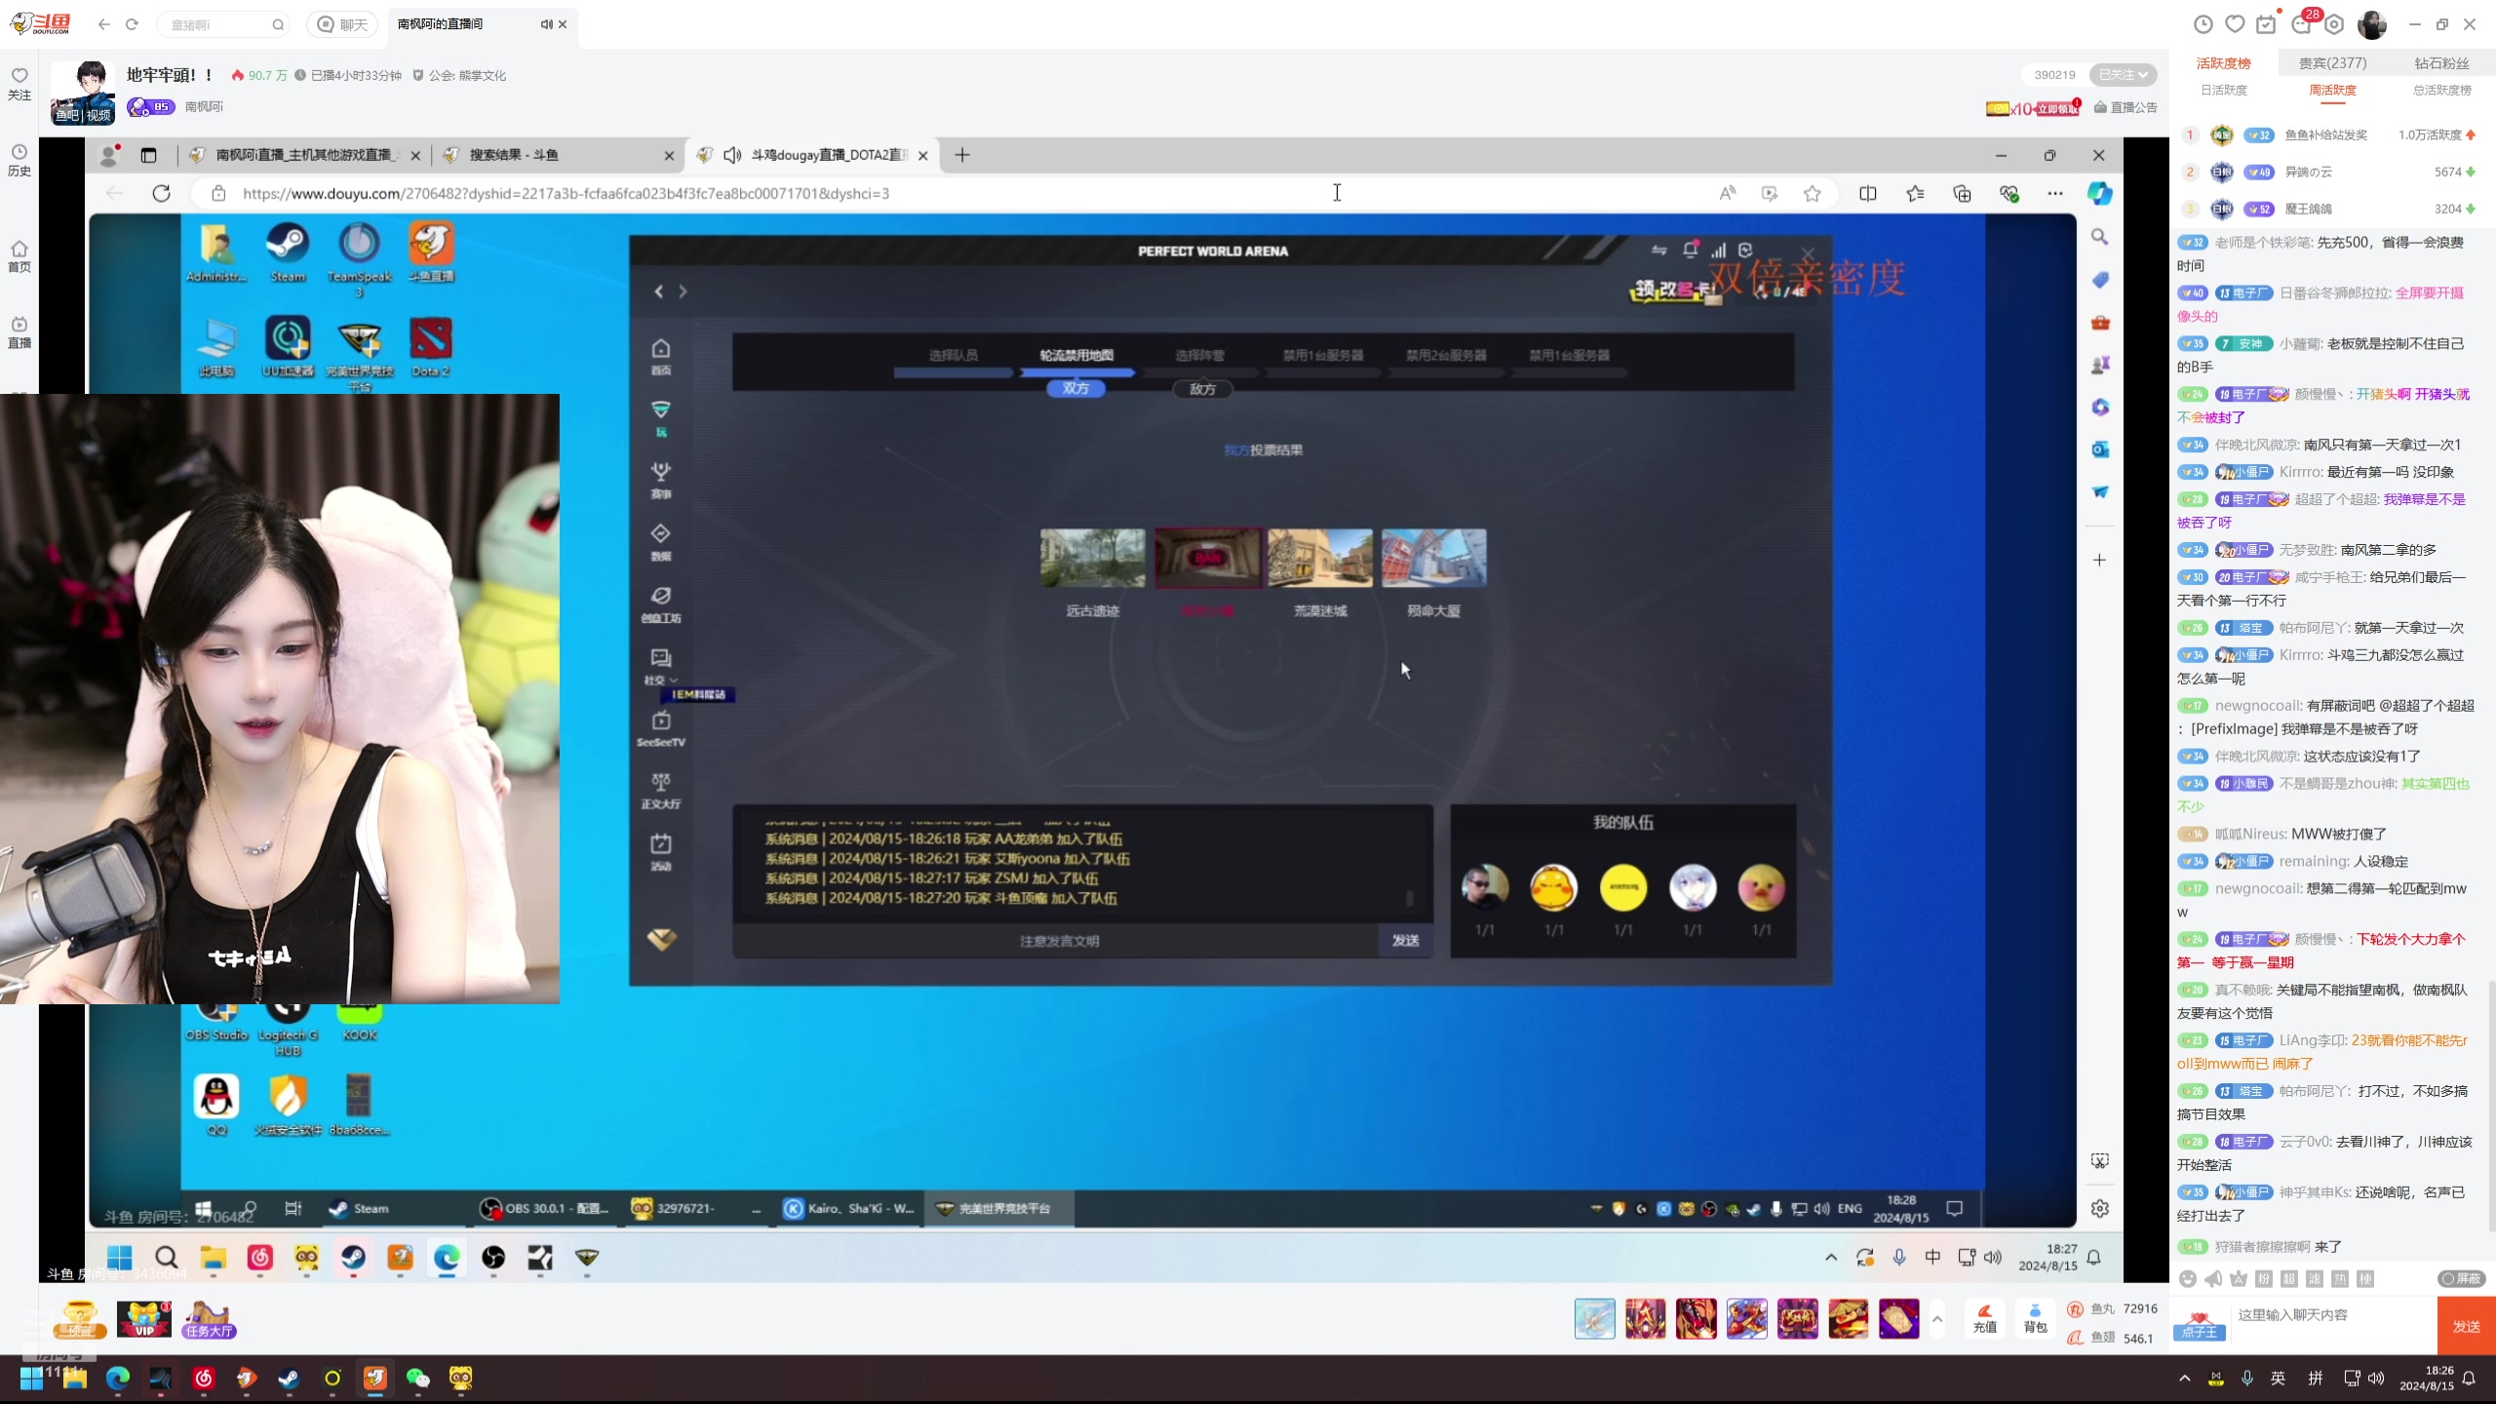This screenshot has height=1404, width=2496.
Task: Click the orange 发送 send button
Action: [2466, 1326]
